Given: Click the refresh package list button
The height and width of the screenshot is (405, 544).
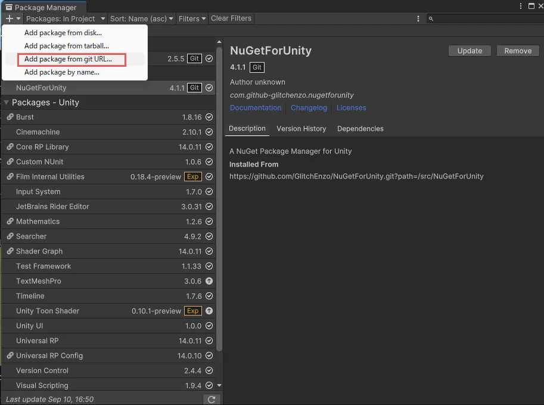Looking at the screenshot, I should (x=212, y=400).
